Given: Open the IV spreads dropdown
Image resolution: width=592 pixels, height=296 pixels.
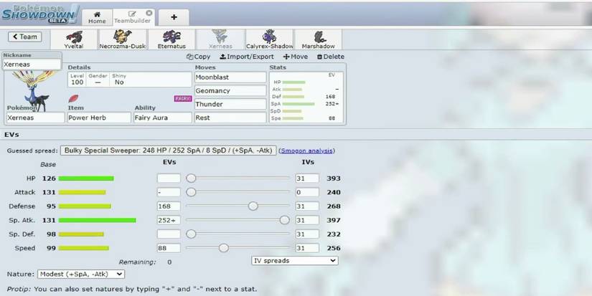Looking at the screenshot, I should (294, 261).
